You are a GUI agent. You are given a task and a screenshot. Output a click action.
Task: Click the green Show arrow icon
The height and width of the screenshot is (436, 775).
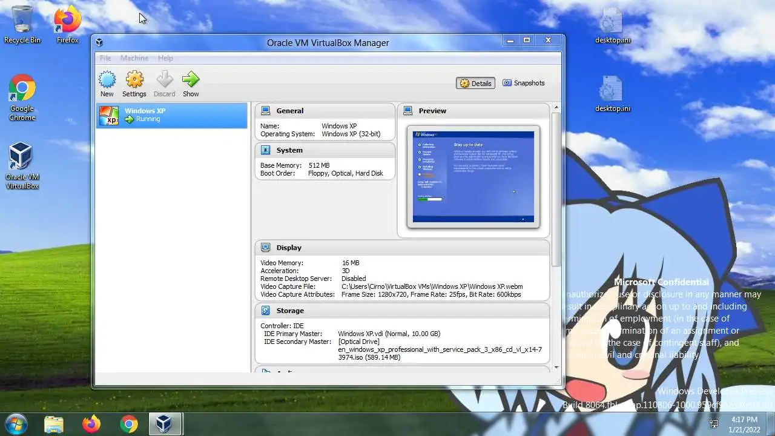(x=191, y=79)
